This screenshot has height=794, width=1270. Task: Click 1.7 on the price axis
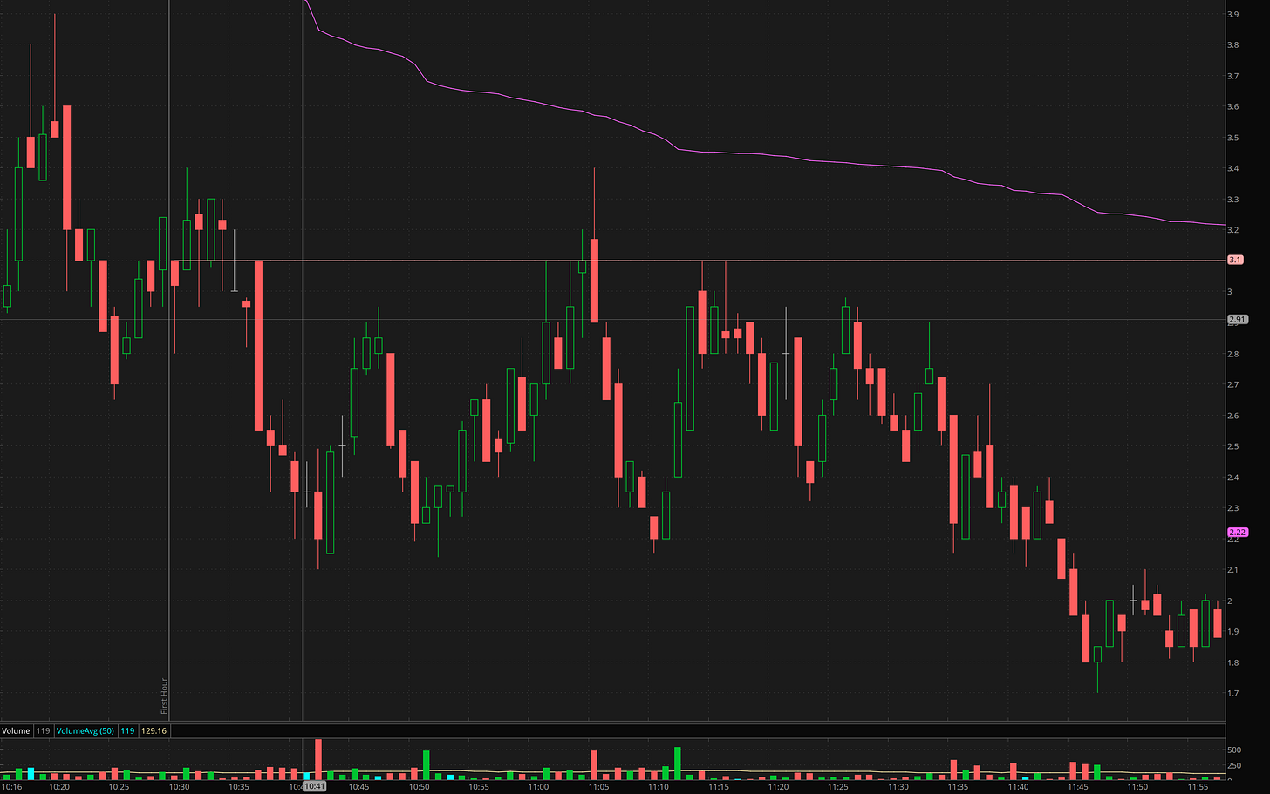tap(1233, 694)
